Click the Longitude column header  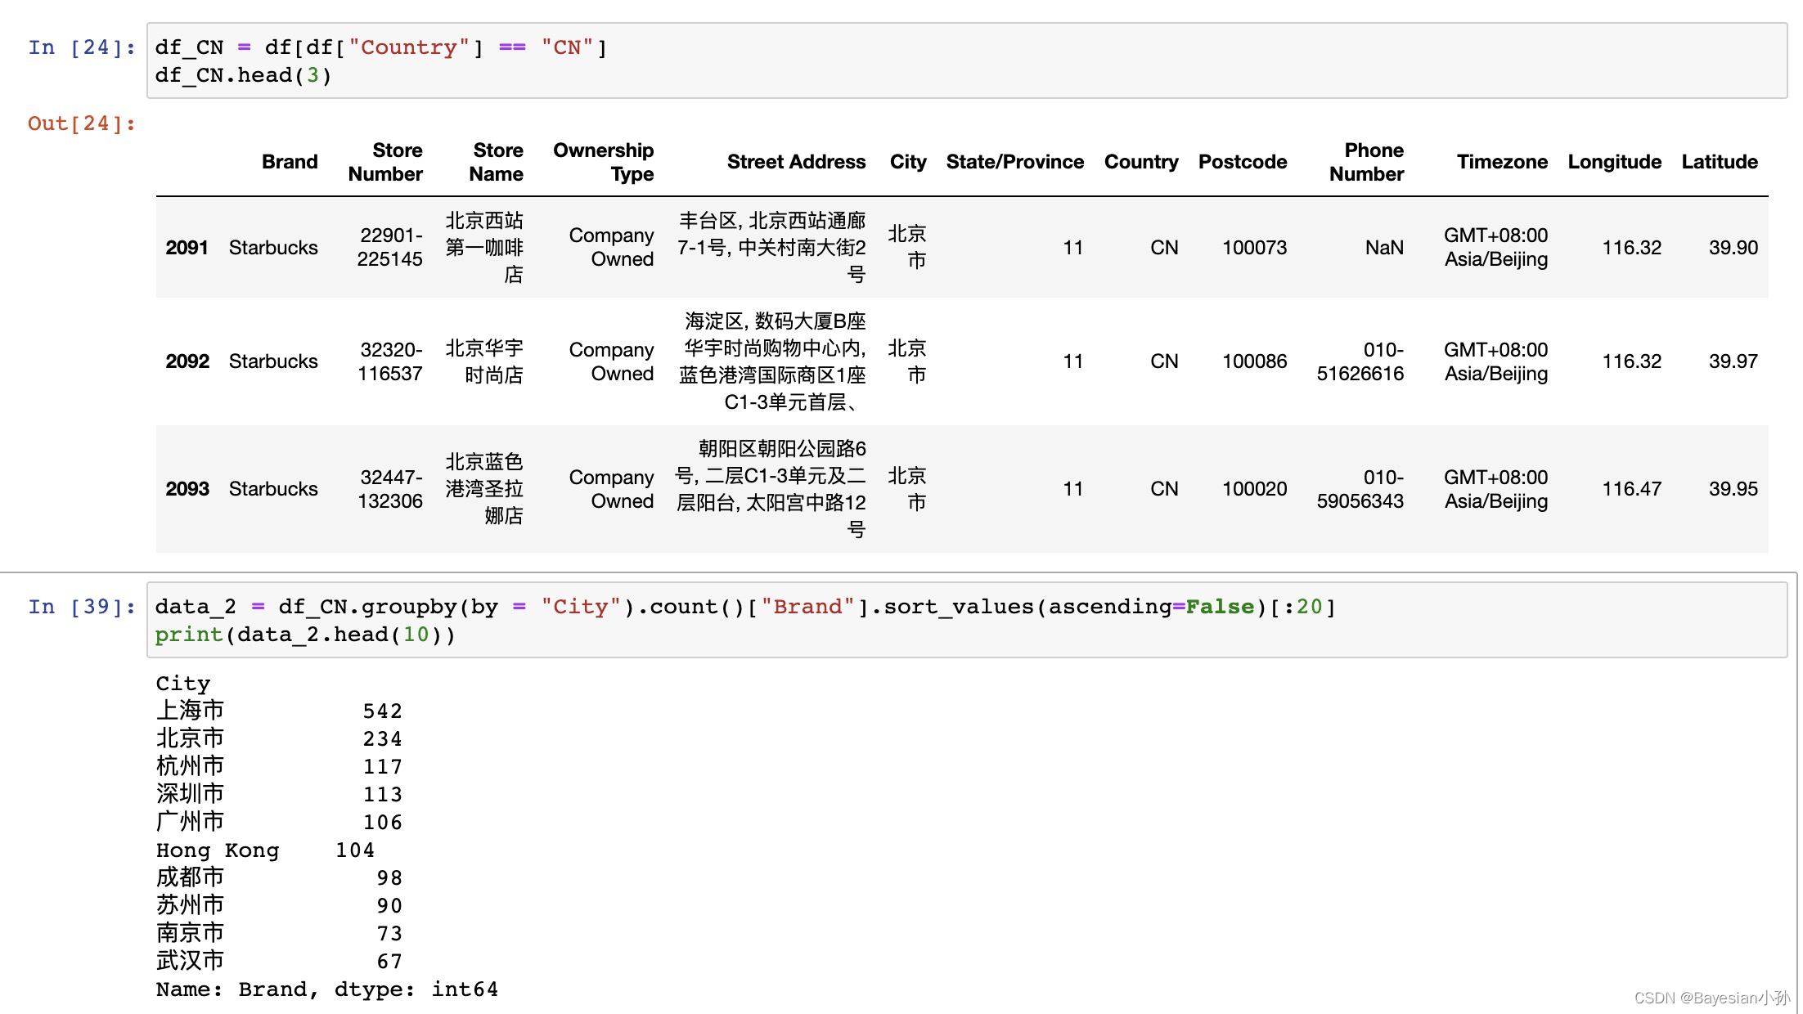pos(1615,162)
